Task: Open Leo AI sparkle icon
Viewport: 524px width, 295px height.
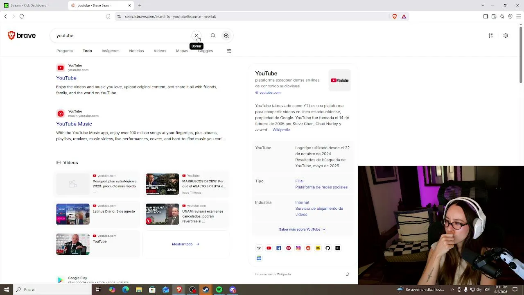Action: (x=502, y=16)
